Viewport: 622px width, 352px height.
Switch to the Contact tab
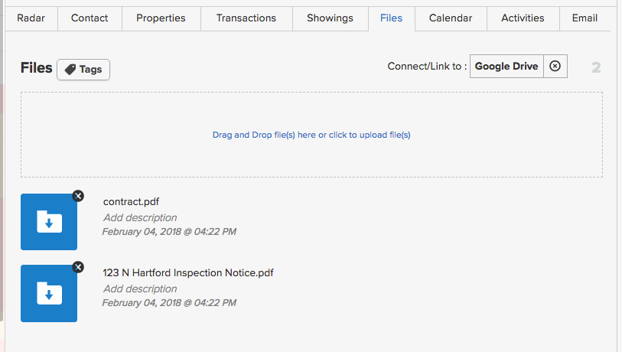point(90,18)
